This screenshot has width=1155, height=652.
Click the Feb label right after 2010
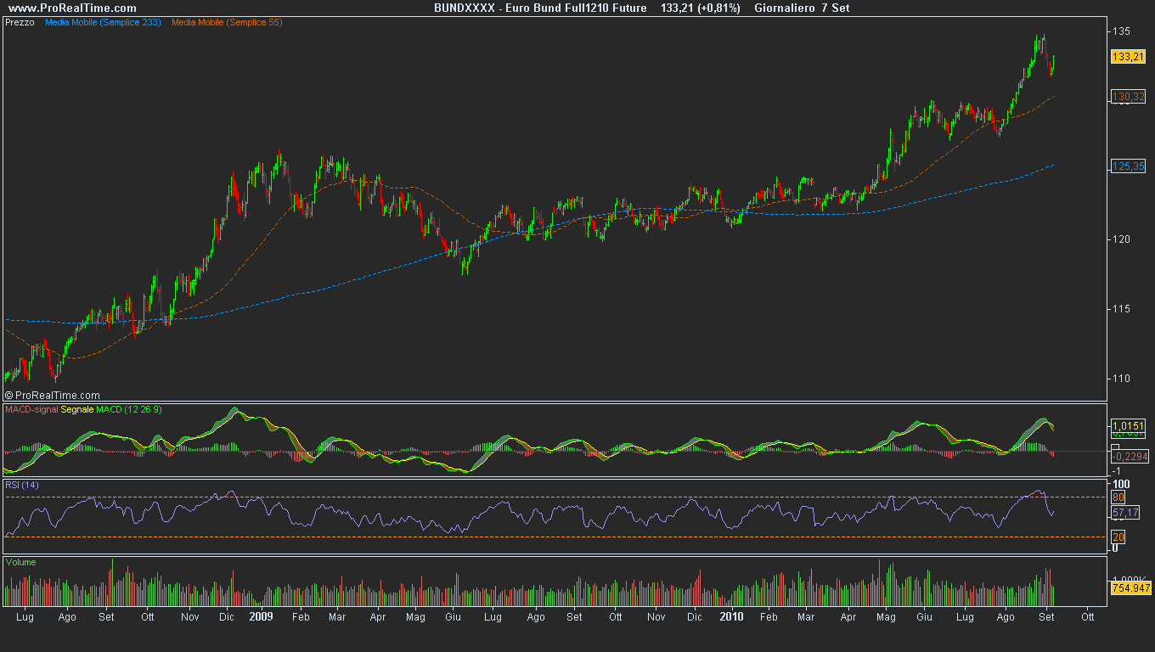click(769, 617)
